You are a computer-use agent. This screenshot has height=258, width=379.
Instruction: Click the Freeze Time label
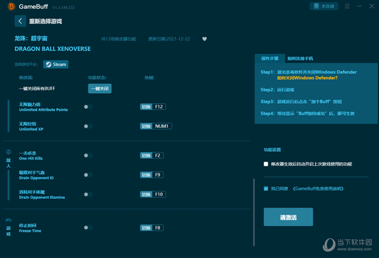pos(30,228)
